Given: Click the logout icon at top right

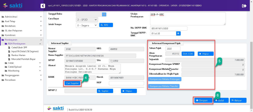Looking at the screenshot, I should 244,6.
